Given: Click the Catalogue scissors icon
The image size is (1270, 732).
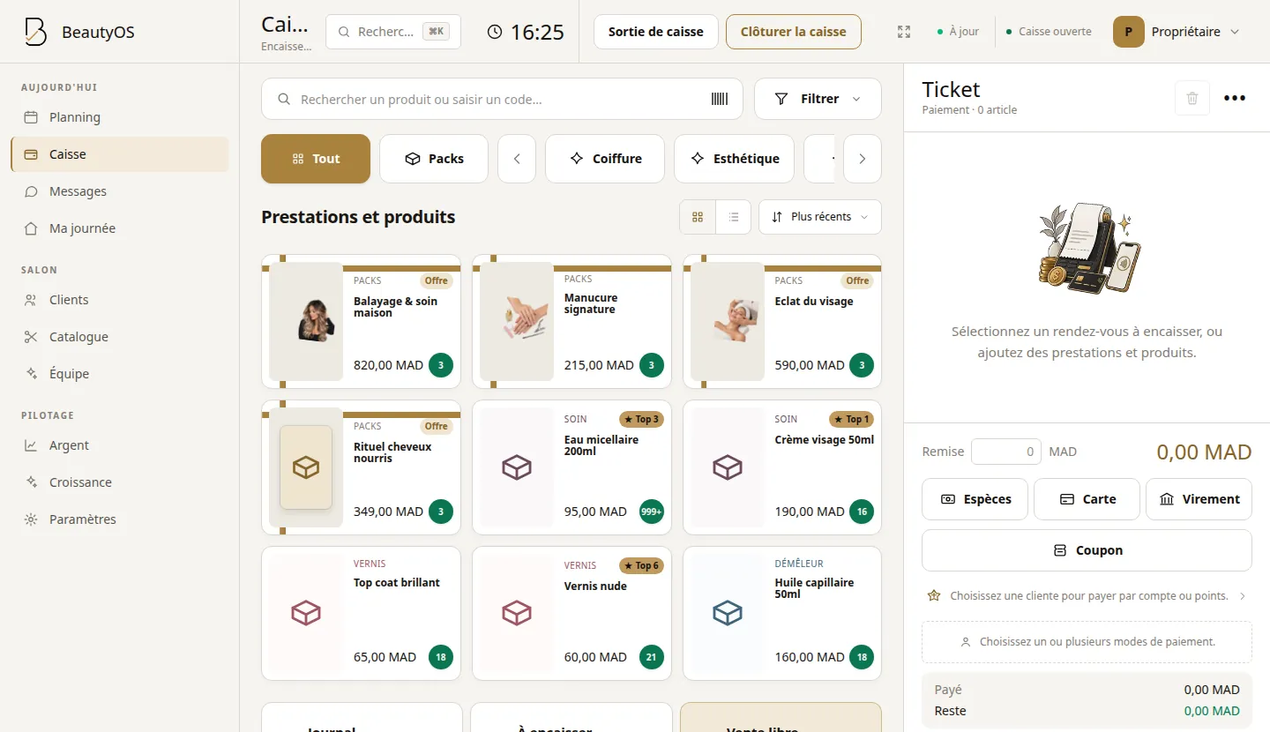Looking at the screenshot, I should pyautogui.click(x=31, y=337).
